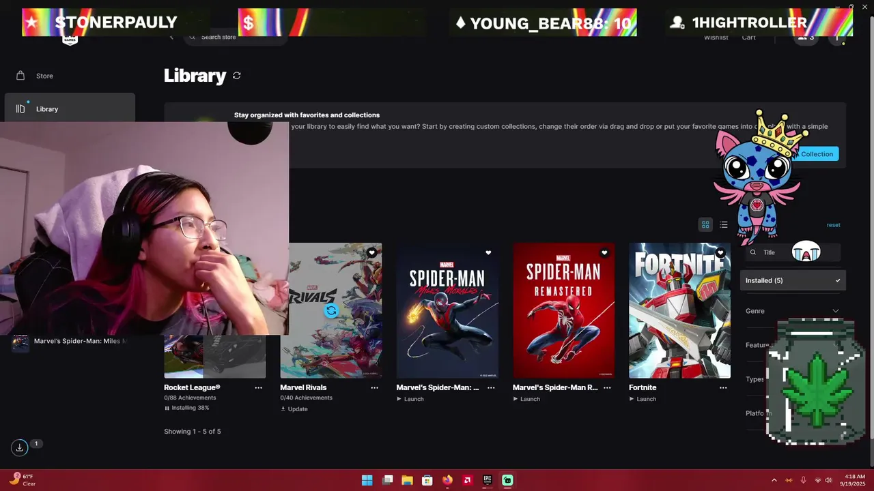Open the Cart page
This screenshot has width=874, height=491.
pyautogui.click(x=749, y=38)
